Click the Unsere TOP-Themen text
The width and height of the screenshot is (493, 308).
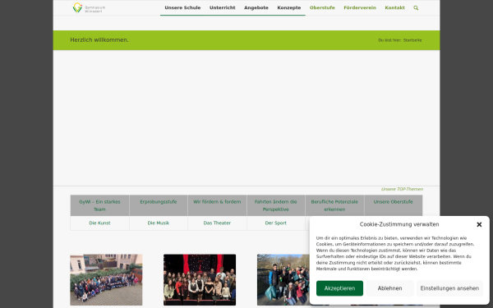click(402, 189)
